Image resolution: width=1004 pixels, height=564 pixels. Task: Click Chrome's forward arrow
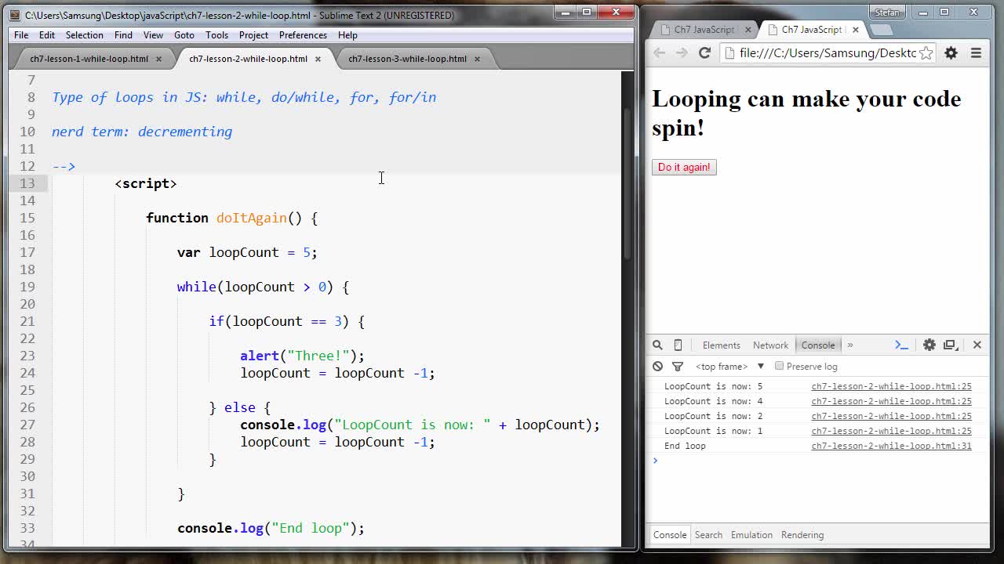point(681,52)
